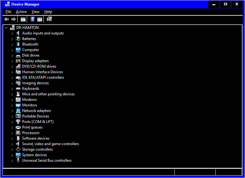Click the Back arrow toolbar icon
The width and height of the screenshot is (245, 178).
[6, 19]
